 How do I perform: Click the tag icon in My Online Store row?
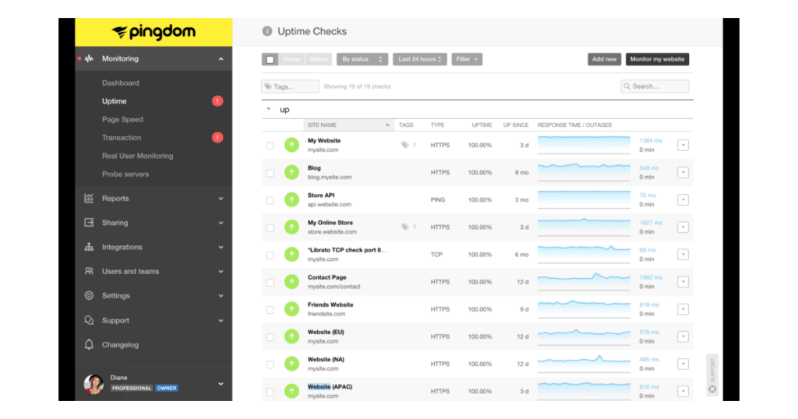click(x=405, y=227)
